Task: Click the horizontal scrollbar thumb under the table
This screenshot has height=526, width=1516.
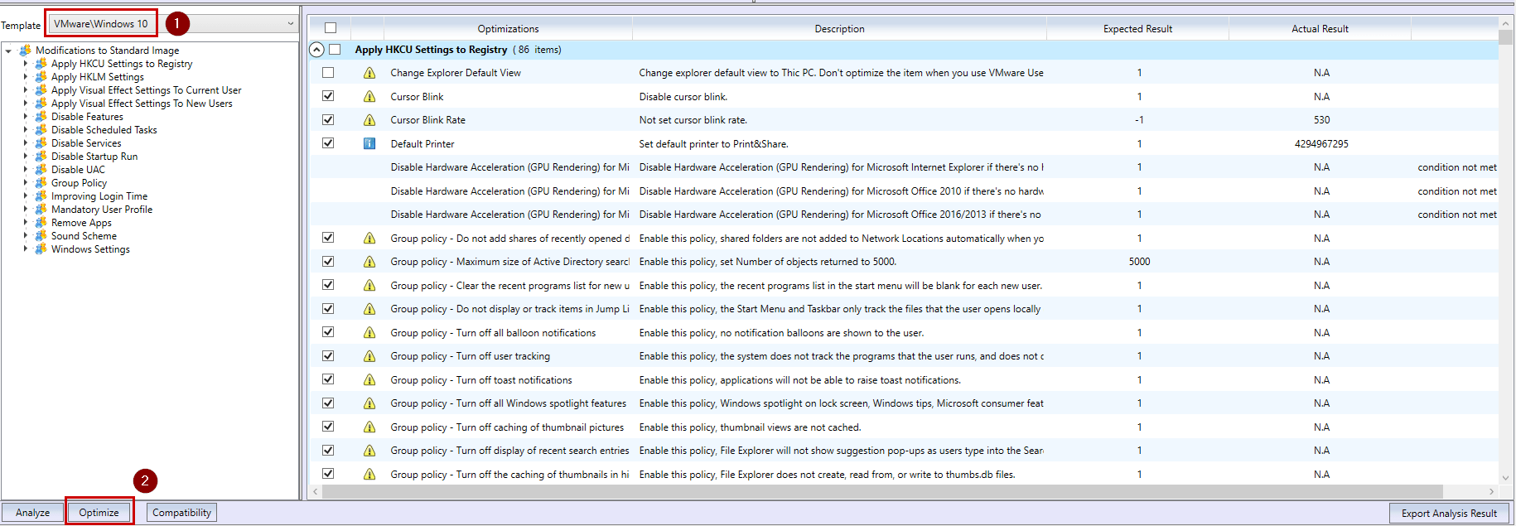Action: (x=882, y=492)
